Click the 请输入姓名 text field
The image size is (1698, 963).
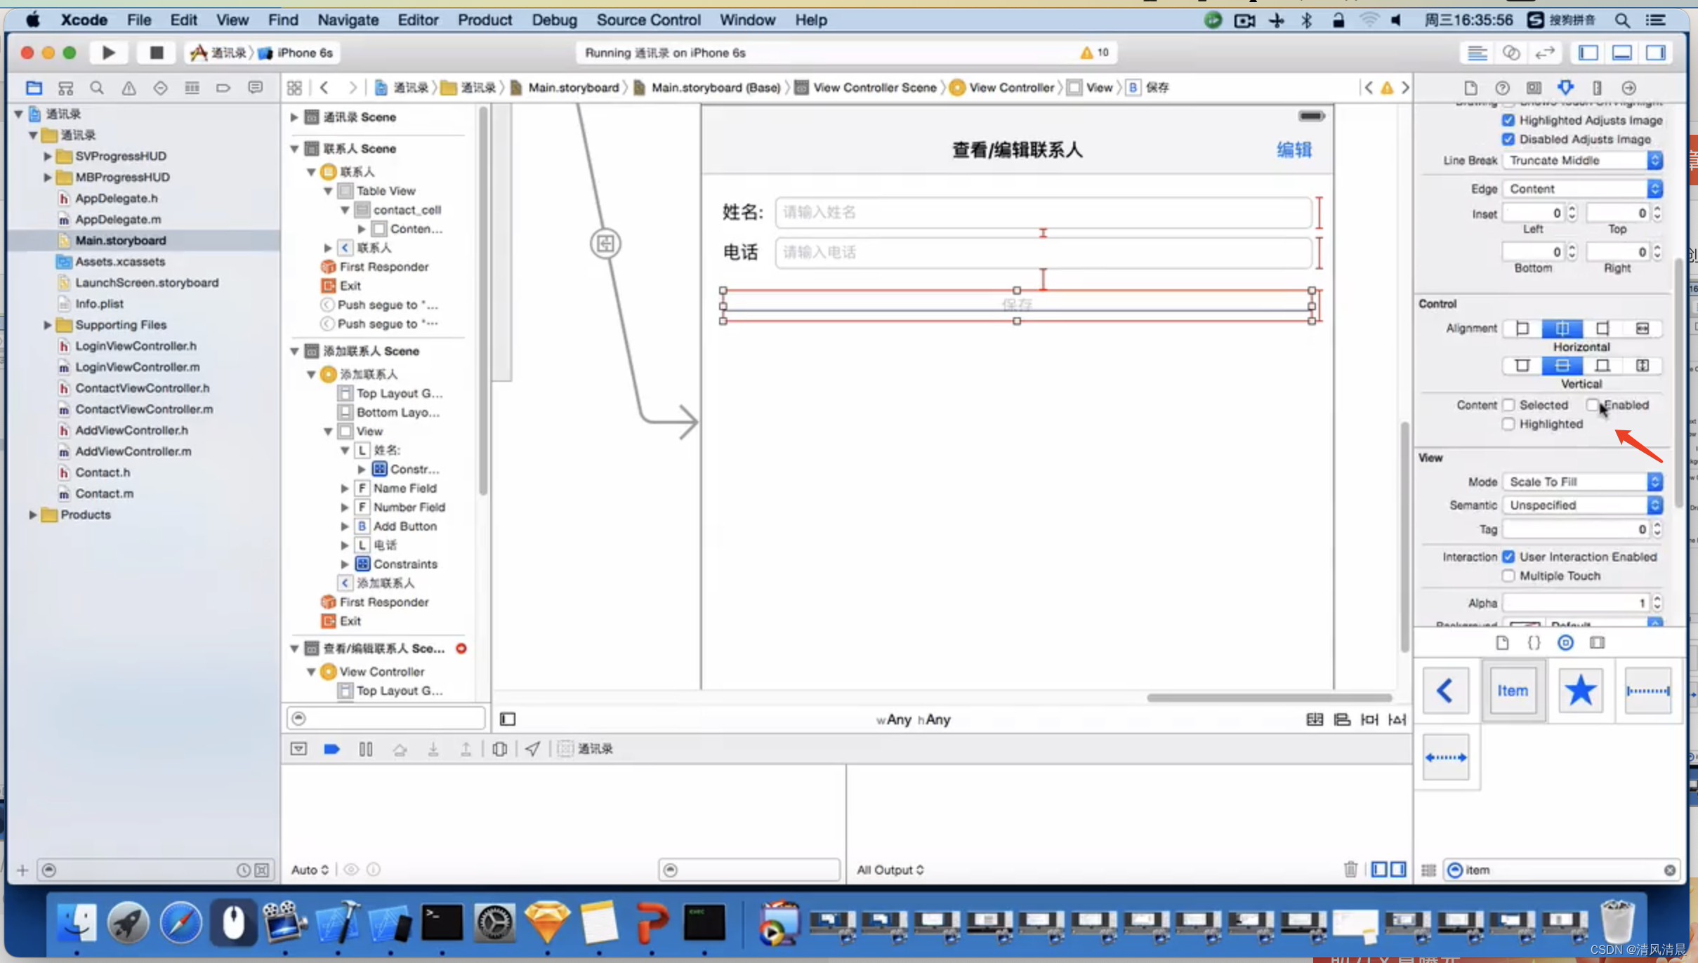point(1043,212)
